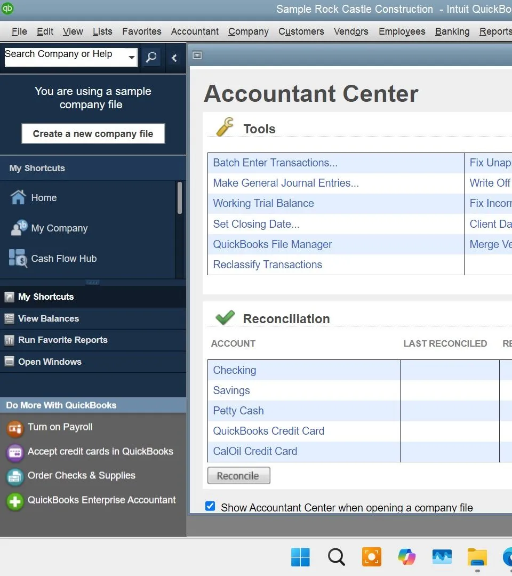Click the shortcuts list scrollbar thumb

point(180,198)
